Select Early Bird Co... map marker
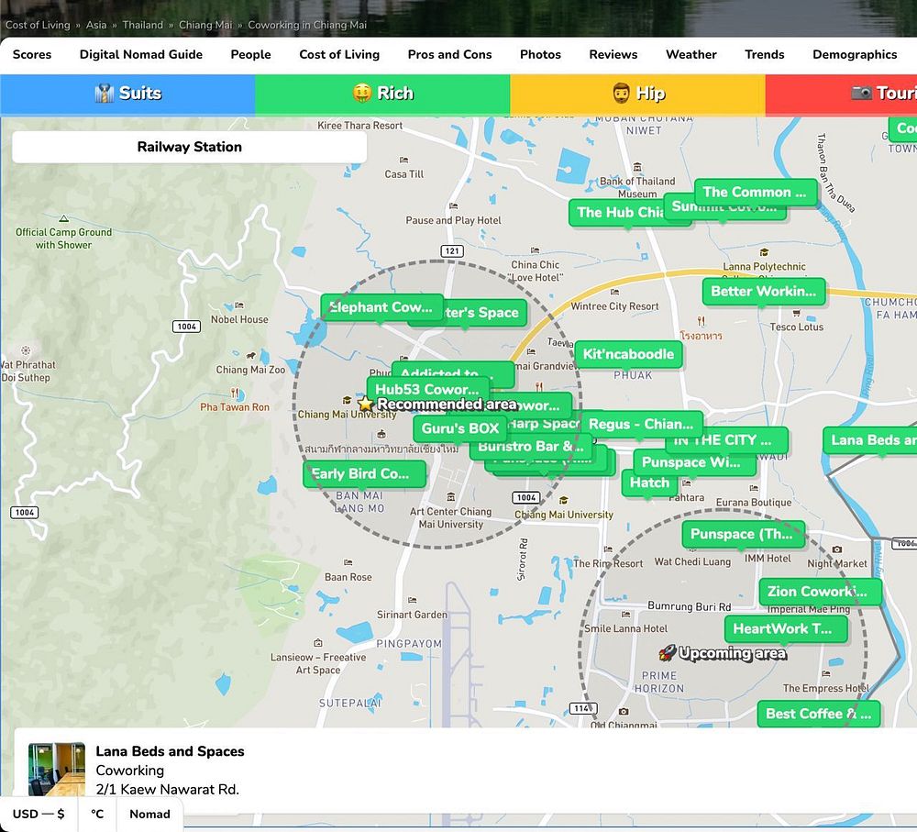917x832 pixels. 364,474
